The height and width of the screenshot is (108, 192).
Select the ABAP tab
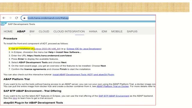click(21, 31)
